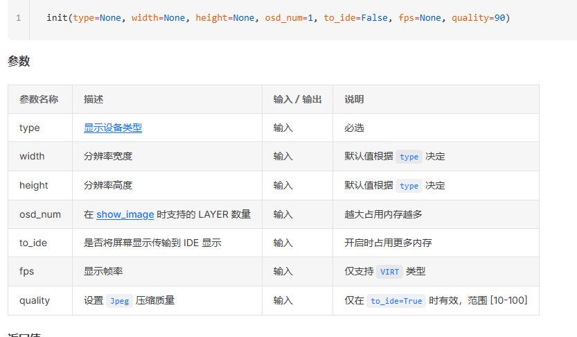
Task: Click the 分辨率宽度 description cell
Action: (167, 156)
